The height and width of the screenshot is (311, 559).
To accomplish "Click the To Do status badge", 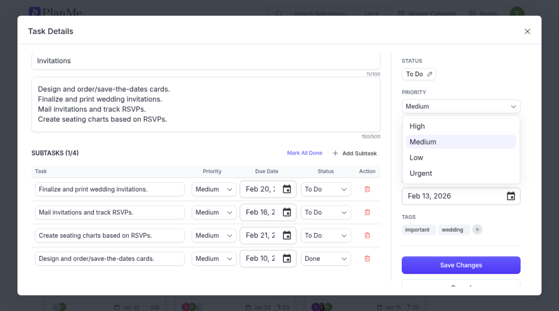I will 419,74.
